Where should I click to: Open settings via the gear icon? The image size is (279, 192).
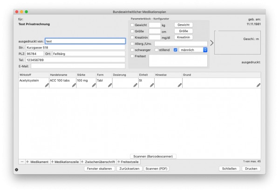(x=17, y=170)
